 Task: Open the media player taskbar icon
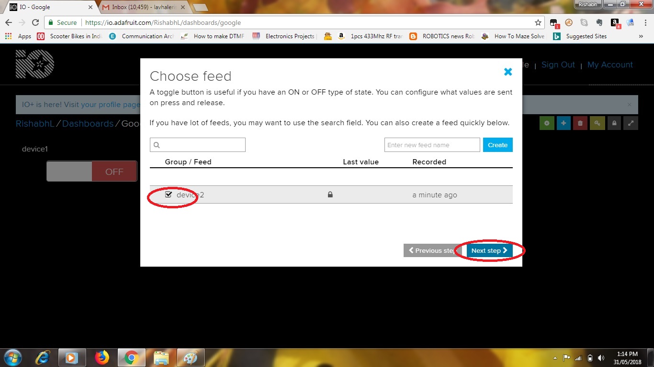pyautogui.click(x=72, y=357)
